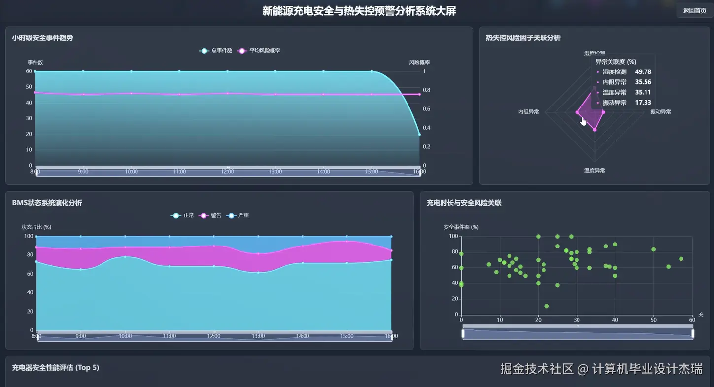This screenshot has height=387, width=714.
Task: Click the 平均风险概率 legend circle symbol
Action: click(x=241, y=51)
